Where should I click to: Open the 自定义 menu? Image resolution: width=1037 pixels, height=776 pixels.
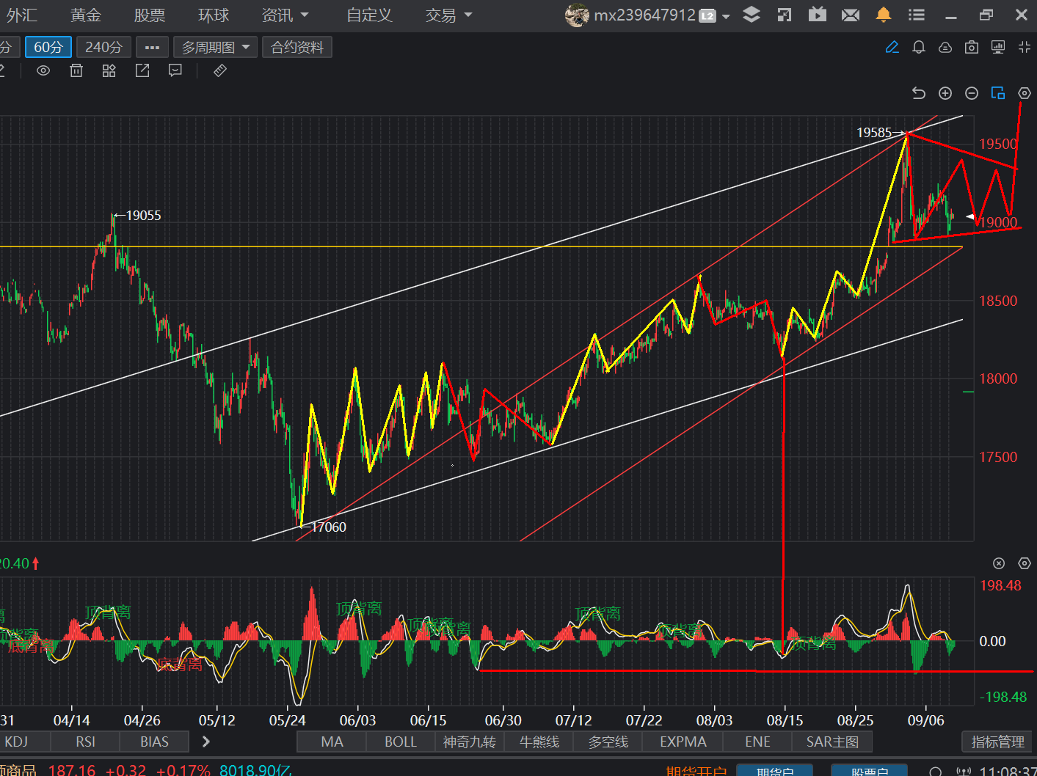[369, 15]
